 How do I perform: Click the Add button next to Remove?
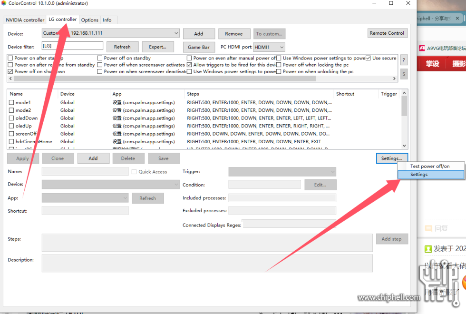[199, 34]
